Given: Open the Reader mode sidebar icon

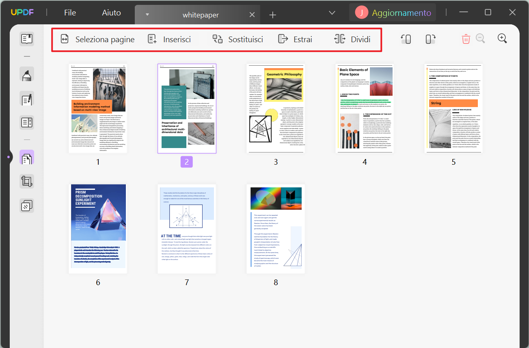Looking at the screenshot, I should pos(27,39).
